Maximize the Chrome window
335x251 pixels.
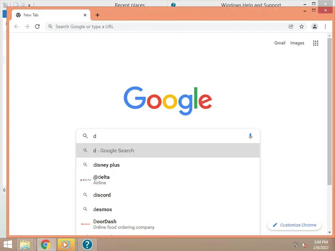tap(314, 10)
